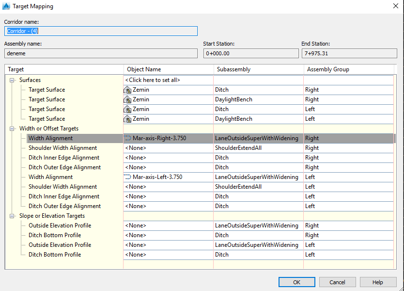
Task: Select the Mar-axis-Right-3.750 alignment icon
Action: pyautogui.click(x=127, y=138)
